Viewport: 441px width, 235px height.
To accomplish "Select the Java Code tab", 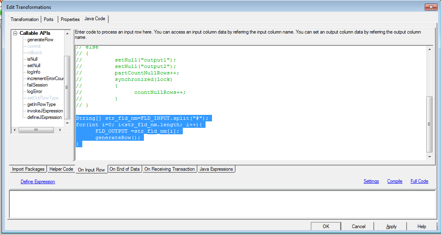I will tap(95, 19).
